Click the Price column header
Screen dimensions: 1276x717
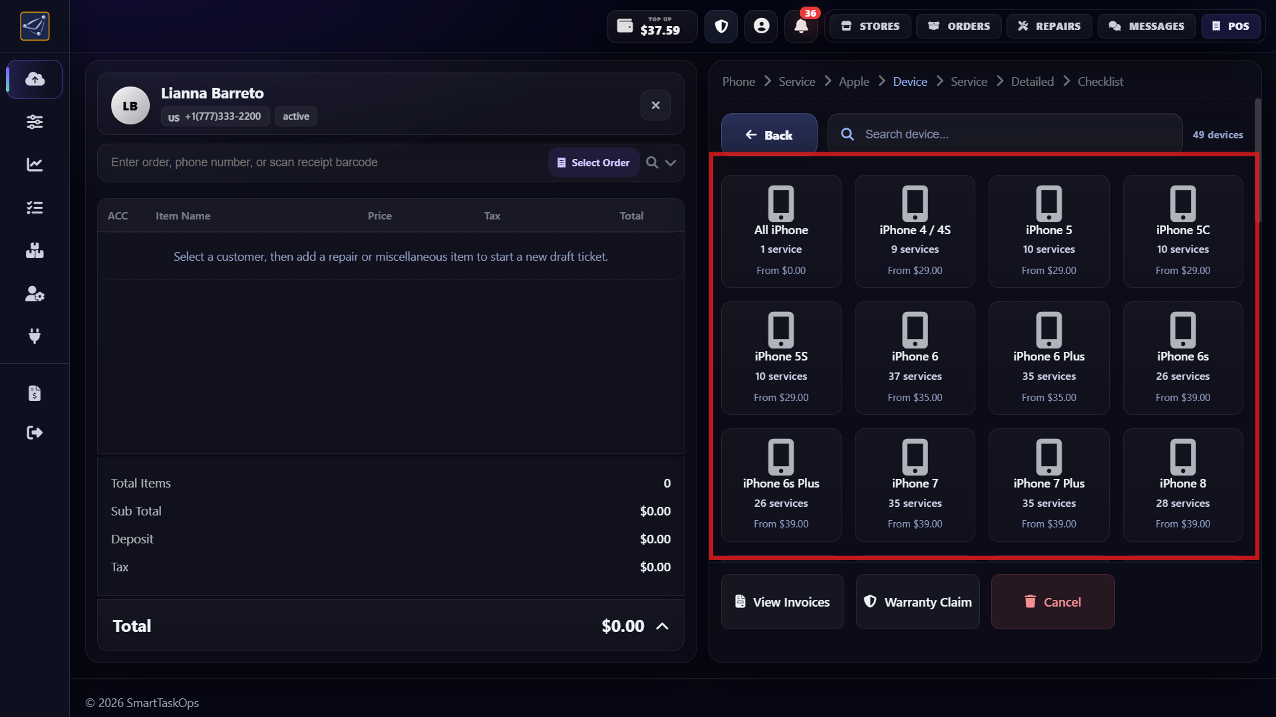[380, 216]
